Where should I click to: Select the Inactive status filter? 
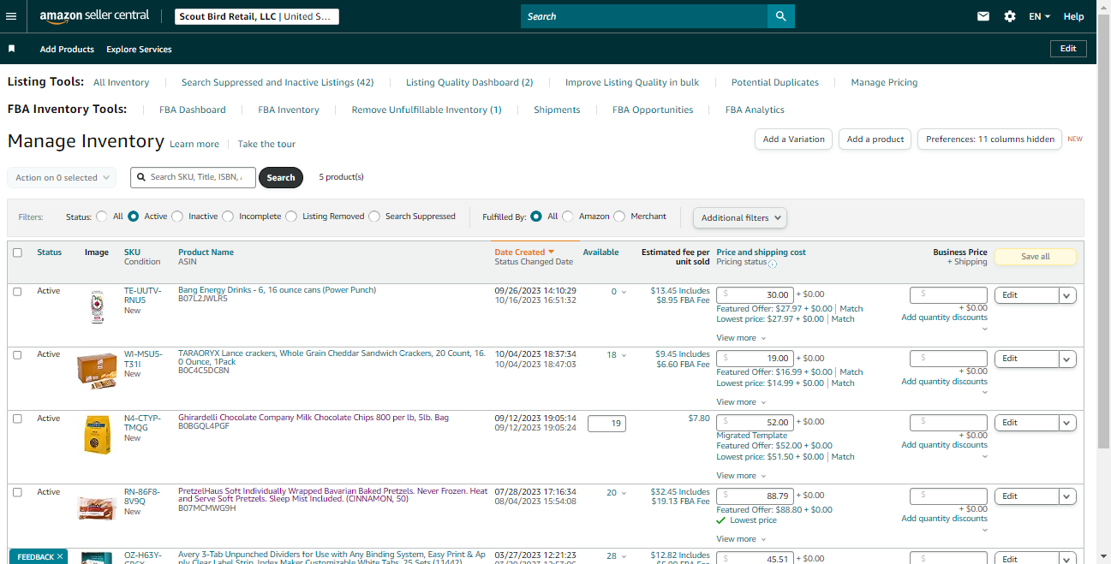click(177, 217)
